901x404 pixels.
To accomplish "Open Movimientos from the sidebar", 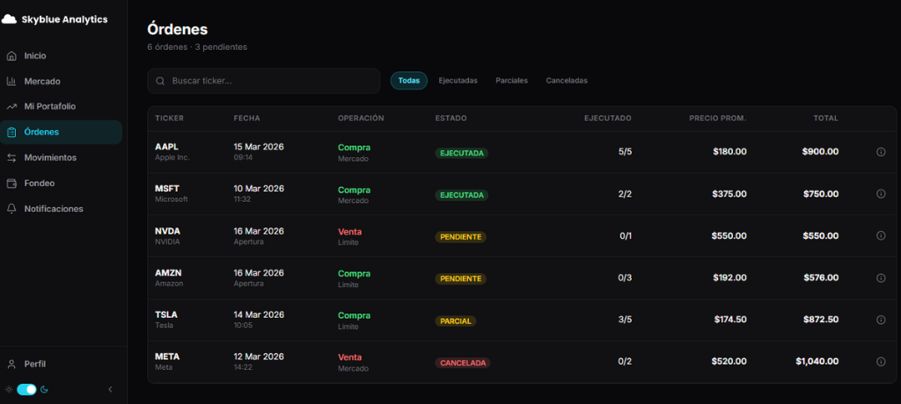I will coord(61,158).
